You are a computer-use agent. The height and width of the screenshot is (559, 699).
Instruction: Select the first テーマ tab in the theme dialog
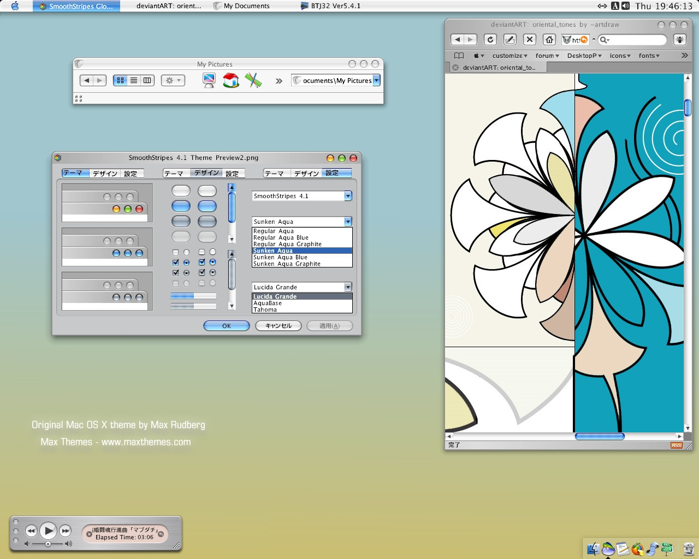pos(75,173)
